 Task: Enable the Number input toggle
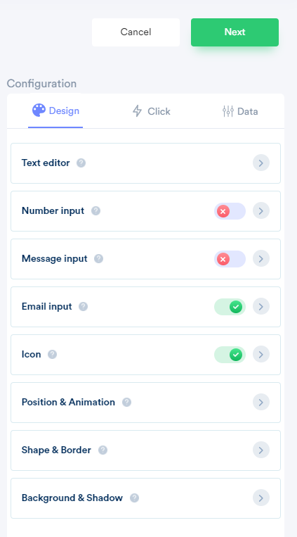[x=230, y=211]
